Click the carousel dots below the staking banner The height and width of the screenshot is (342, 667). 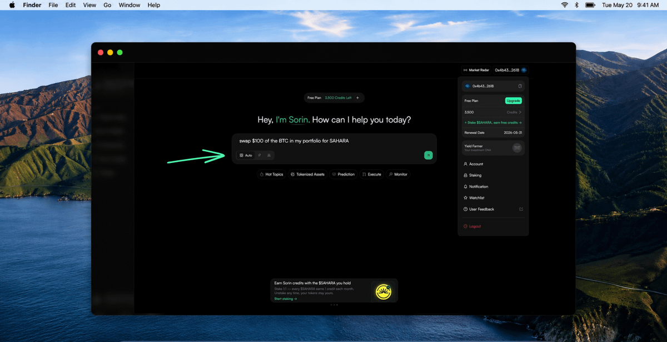(x=334, y=305)
